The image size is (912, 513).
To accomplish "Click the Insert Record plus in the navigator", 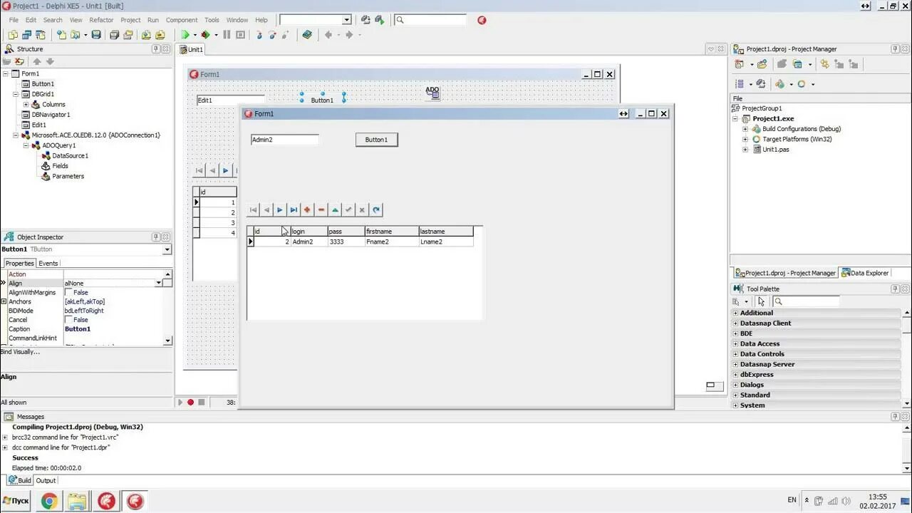I will coord(307,209).
